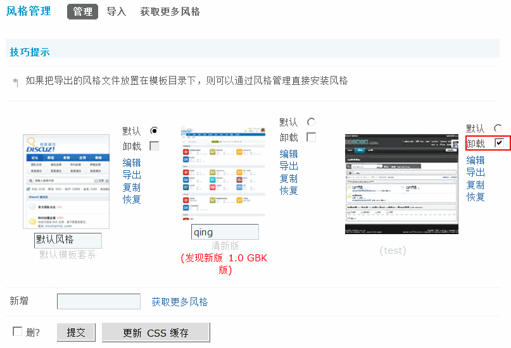Viewport: 511px width, 348px height.
Task: Select 默认 radio for the default Discuz style
Action: click(154, 130)
